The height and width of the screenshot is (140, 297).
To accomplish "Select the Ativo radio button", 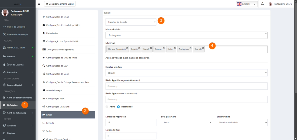I will coord(107,107).
